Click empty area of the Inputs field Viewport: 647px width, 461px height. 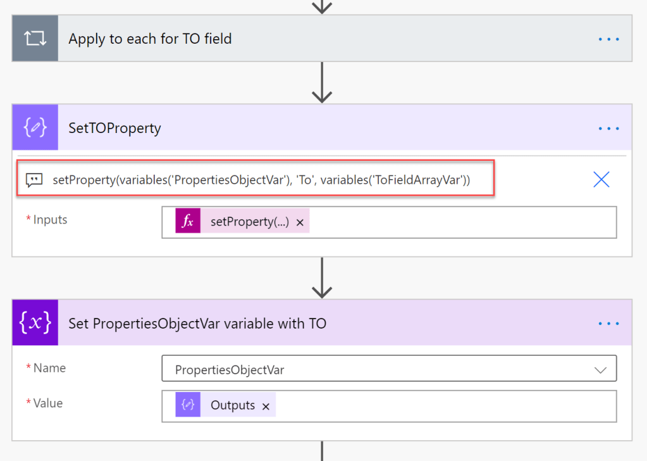click(x=462, y=223)
